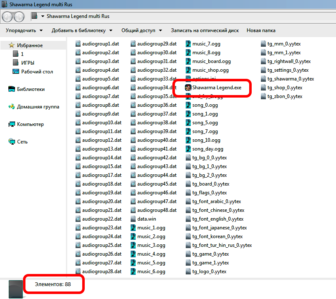
Task: Open the Упорядочить dropdown menu
Action: (24, 30)
